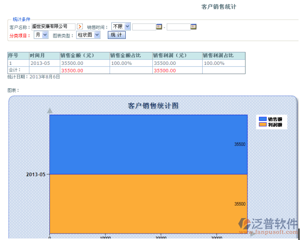
Task: Open the start date calendar picker
Action: (x=159, y=26)
